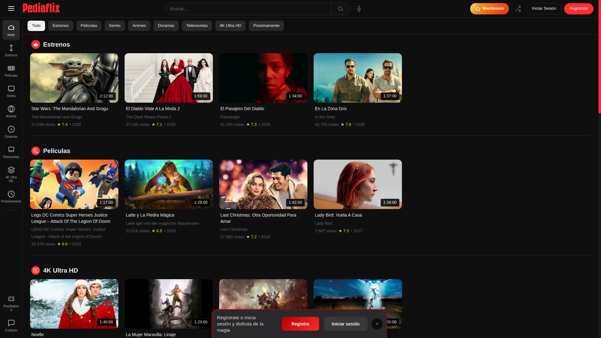Click title Latte y La Piedra Mágica
The image size is (601, 338).
150,215
